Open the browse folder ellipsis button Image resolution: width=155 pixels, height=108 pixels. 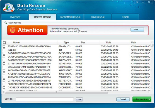(x=79, y=99)
